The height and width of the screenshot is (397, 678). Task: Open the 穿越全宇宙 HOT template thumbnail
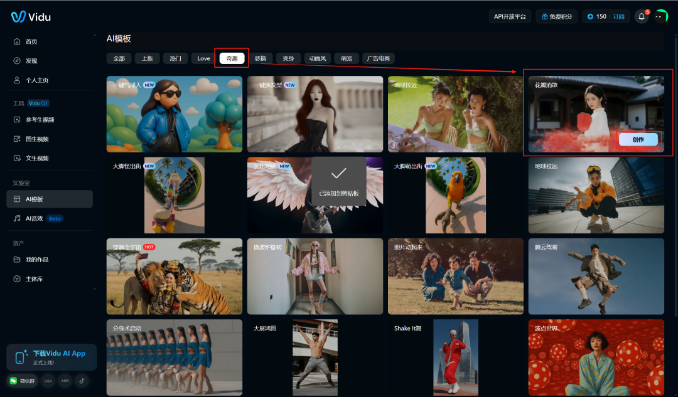point(174,276)
